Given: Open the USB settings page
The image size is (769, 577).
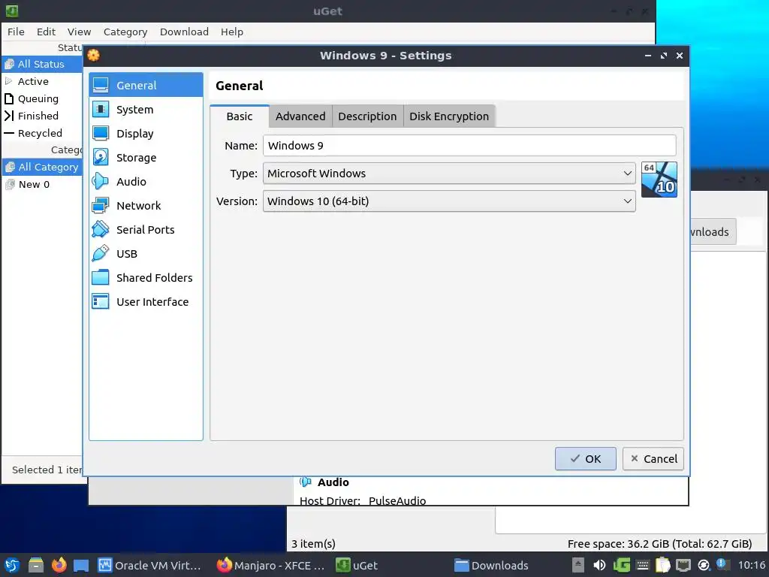Looking at the screenshot, I should coord(146,254).
